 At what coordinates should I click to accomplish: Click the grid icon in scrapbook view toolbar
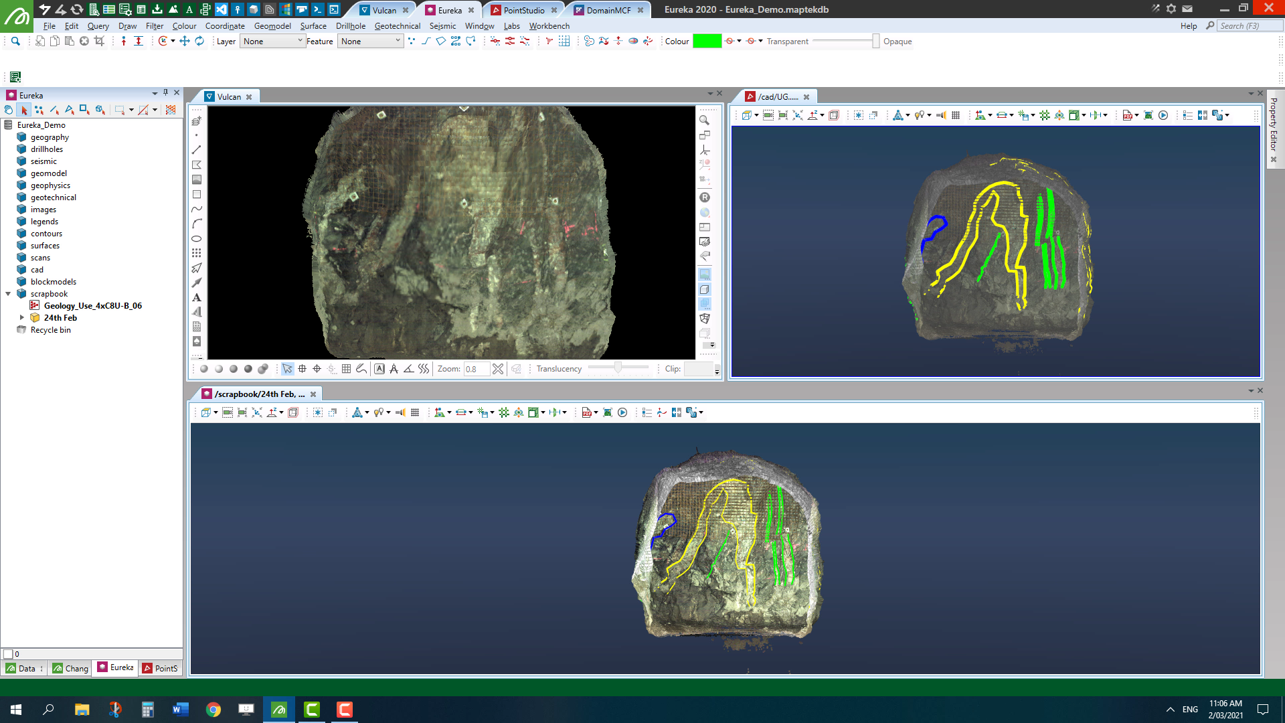click(415, 412)
